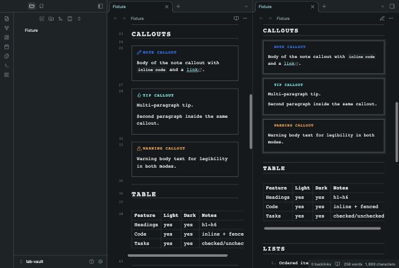Create a new note in explorer
Viewport: 399px width, 268px height.
pos(42,19)
